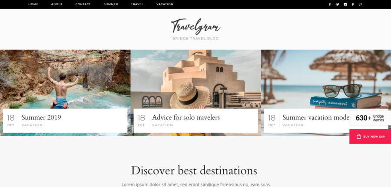The height and width of the screenshot is (187, 391).
Task: Open the Twitter social icon
Action: tap(338, 4)
